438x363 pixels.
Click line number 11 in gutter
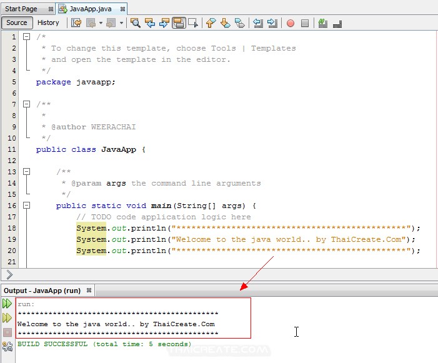(12, 150)
